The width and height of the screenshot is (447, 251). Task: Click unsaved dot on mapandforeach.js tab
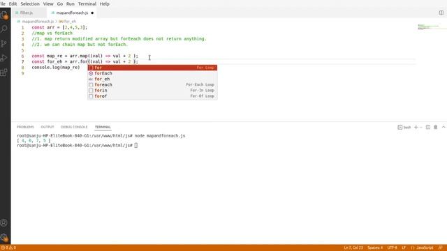pos(92,13)
